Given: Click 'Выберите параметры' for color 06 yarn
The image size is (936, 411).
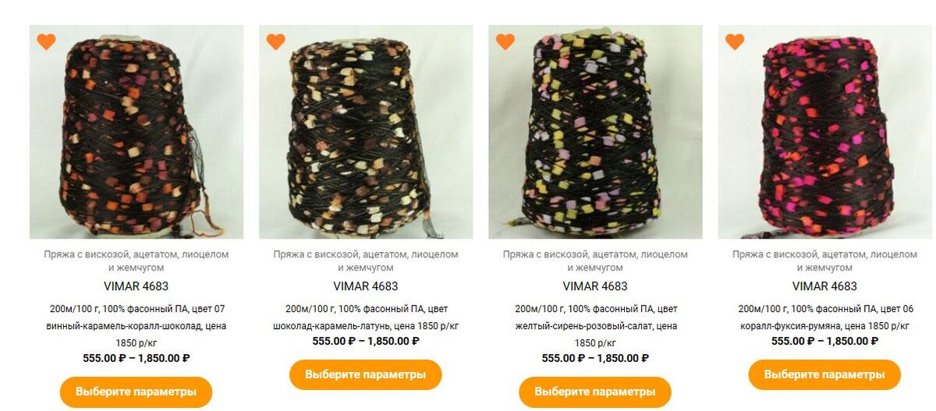Looking at the screenshot, I should [824, 374].
